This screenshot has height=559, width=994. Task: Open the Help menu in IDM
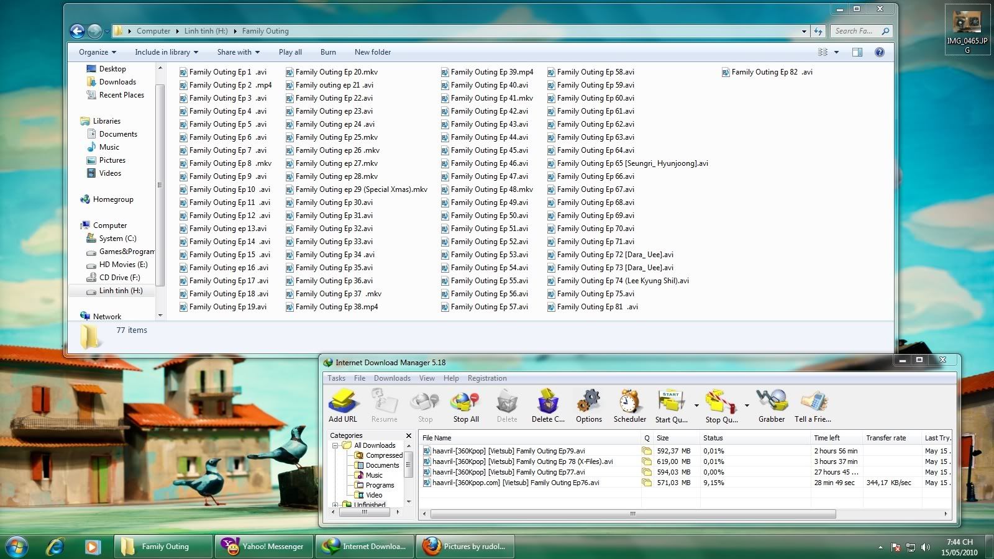(451, 378)
